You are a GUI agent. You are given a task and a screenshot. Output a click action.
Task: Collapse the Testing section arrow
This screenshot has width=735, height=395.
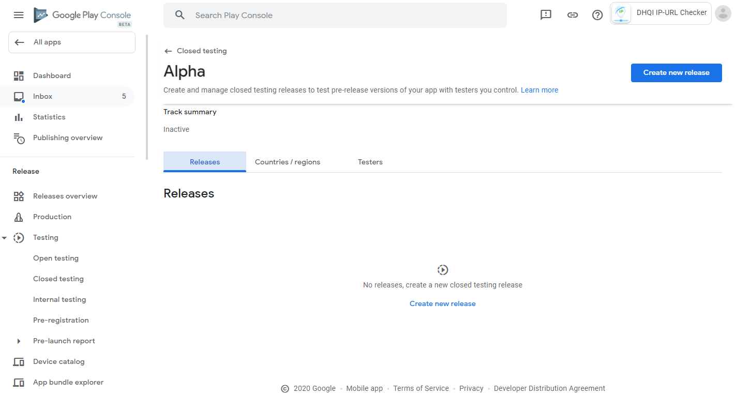5,238
